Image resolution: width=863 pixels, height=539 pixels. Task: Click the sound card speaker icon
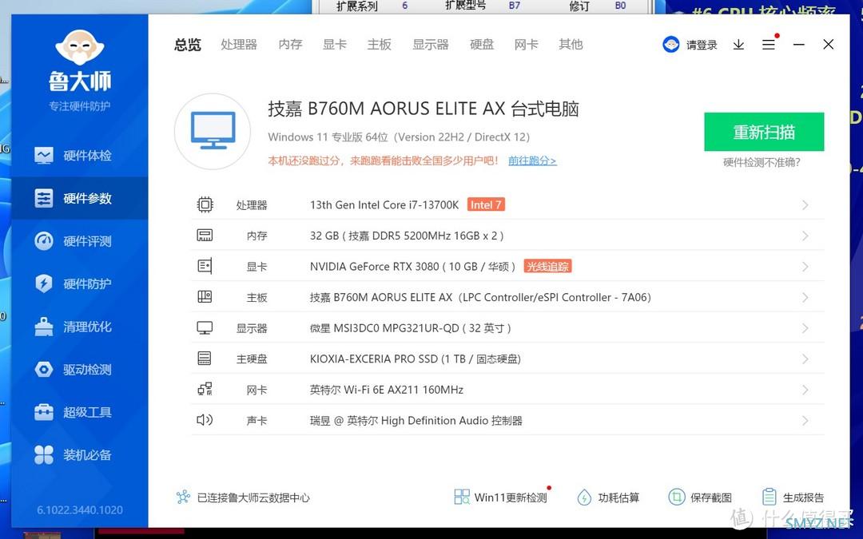point(205,420)
